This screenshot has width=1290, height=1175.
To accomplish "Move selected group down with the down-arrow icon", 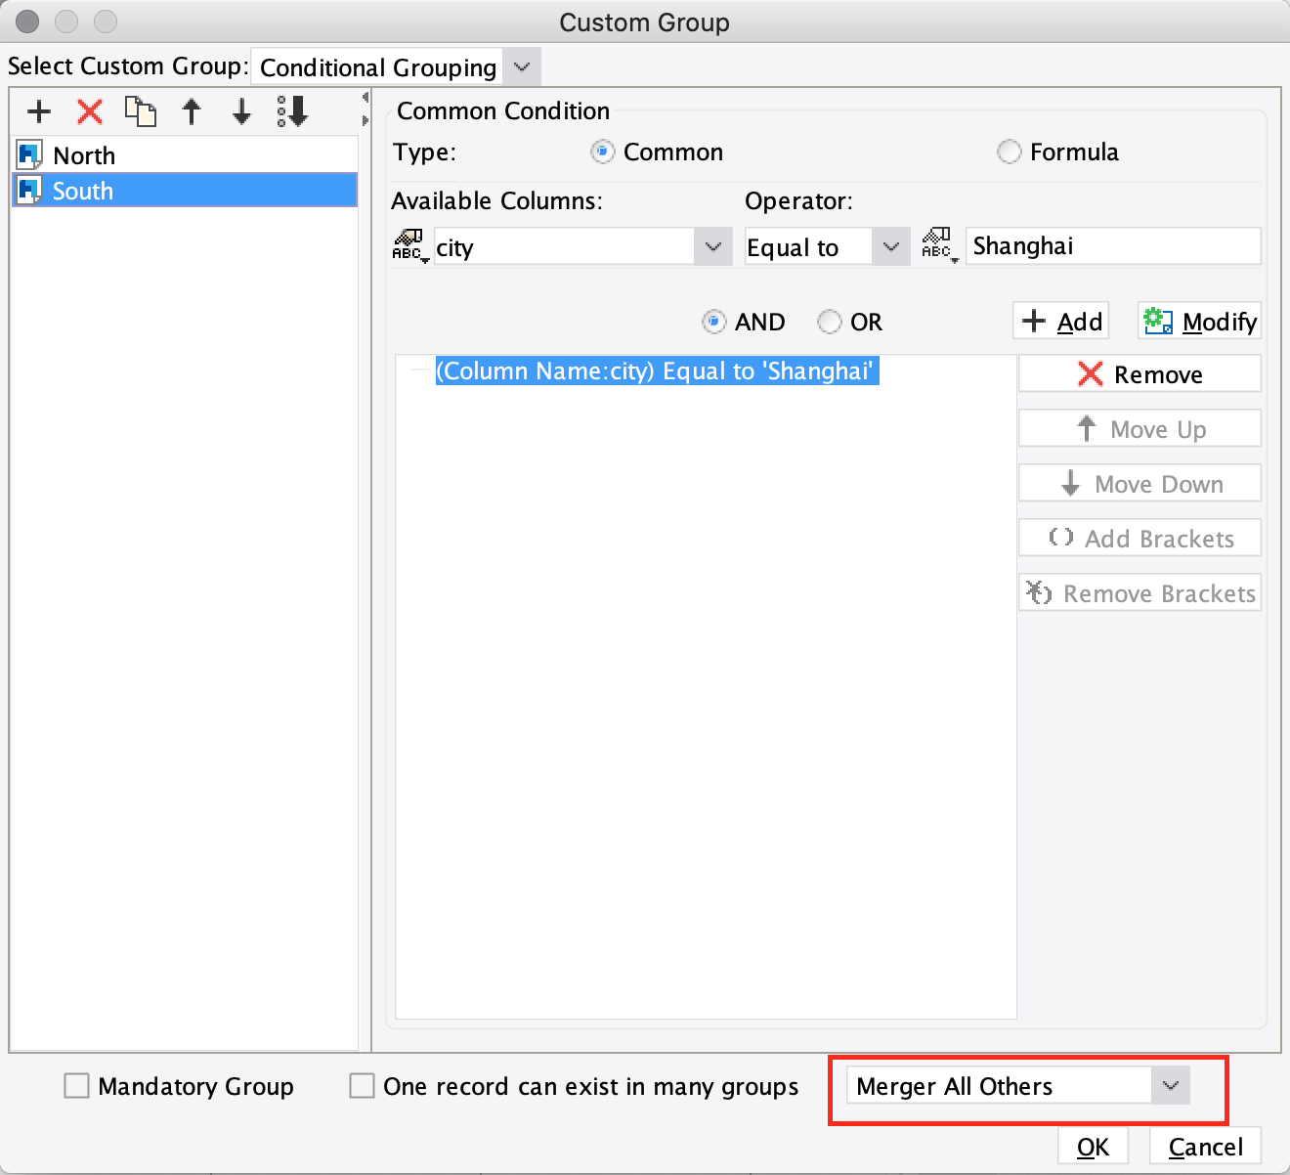I will coord(240,111).
